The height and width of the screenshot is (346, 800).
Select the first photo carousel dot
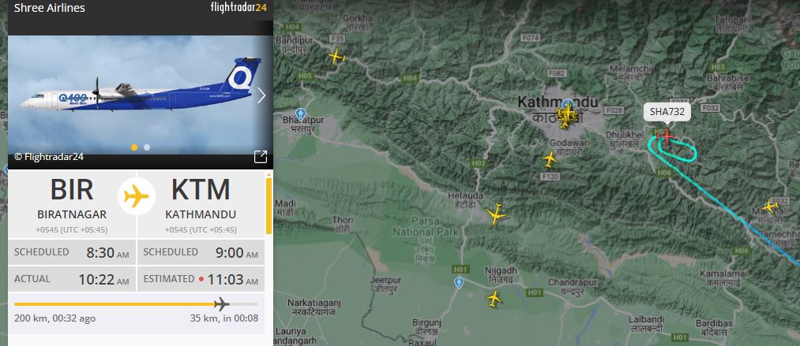tap(134, 147)
